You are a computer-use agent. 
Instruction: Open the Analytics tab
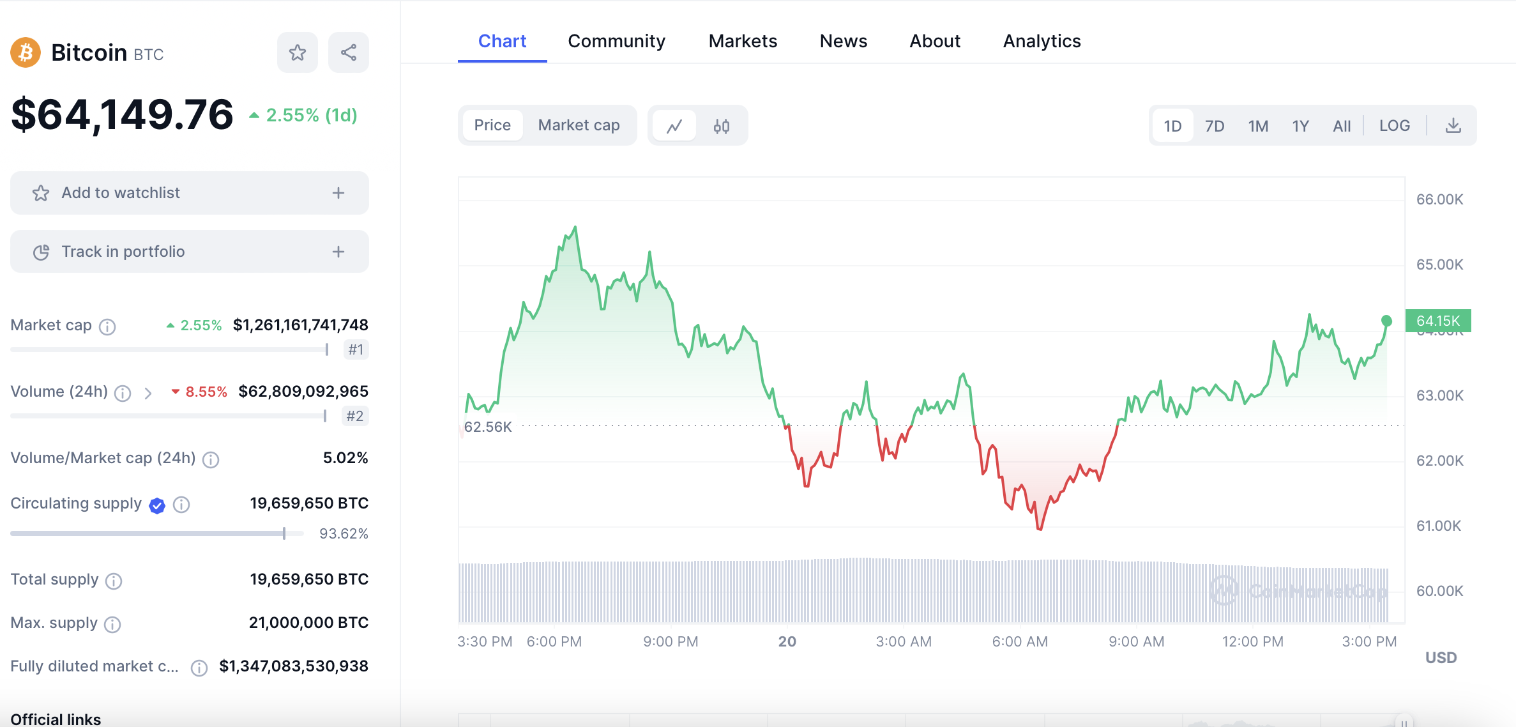1042,41
